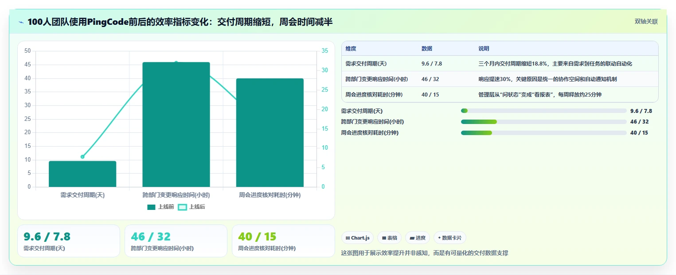
Task: Click the 周会进度核对耗时(分钟) progress bar
Action: tap(544, 133)
